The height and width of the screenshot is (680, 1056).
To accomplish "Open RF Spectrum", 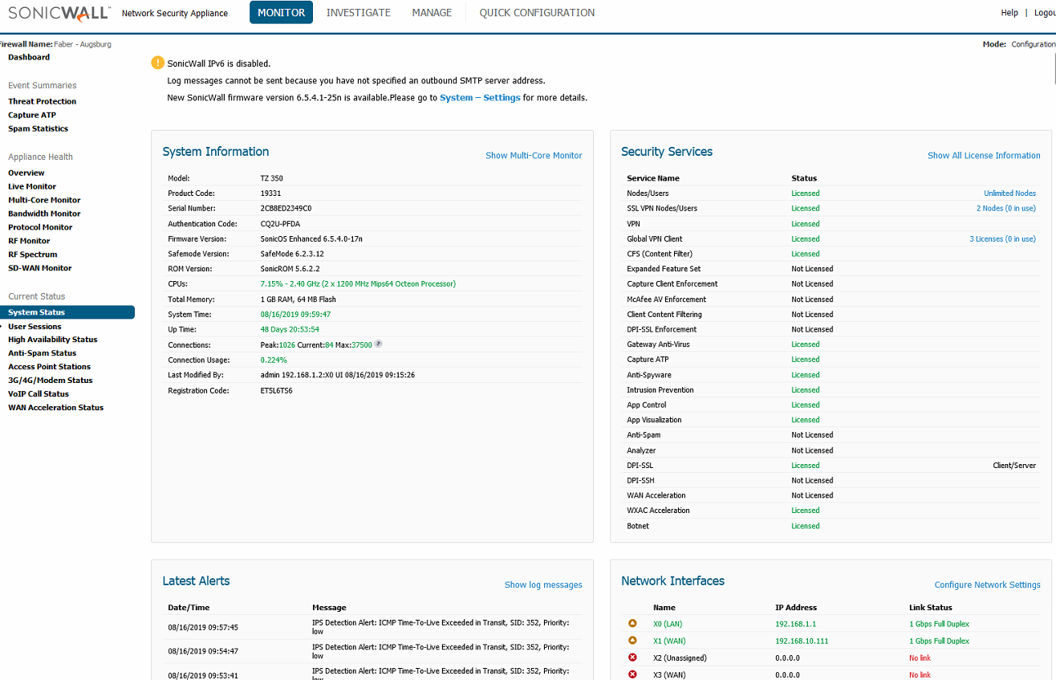I will pos(33,255).
